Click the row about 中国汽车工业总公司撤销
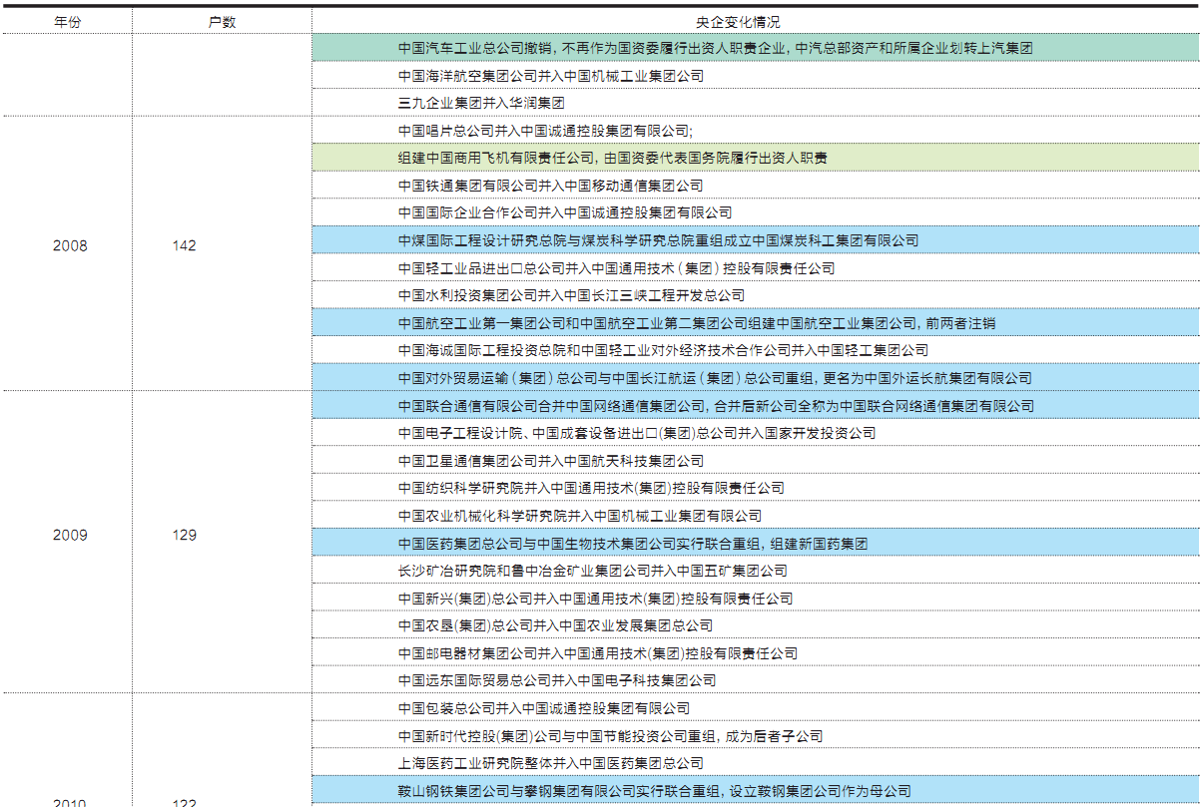The width and height of the screenshot is (1202, 807). tap(755, 48)
